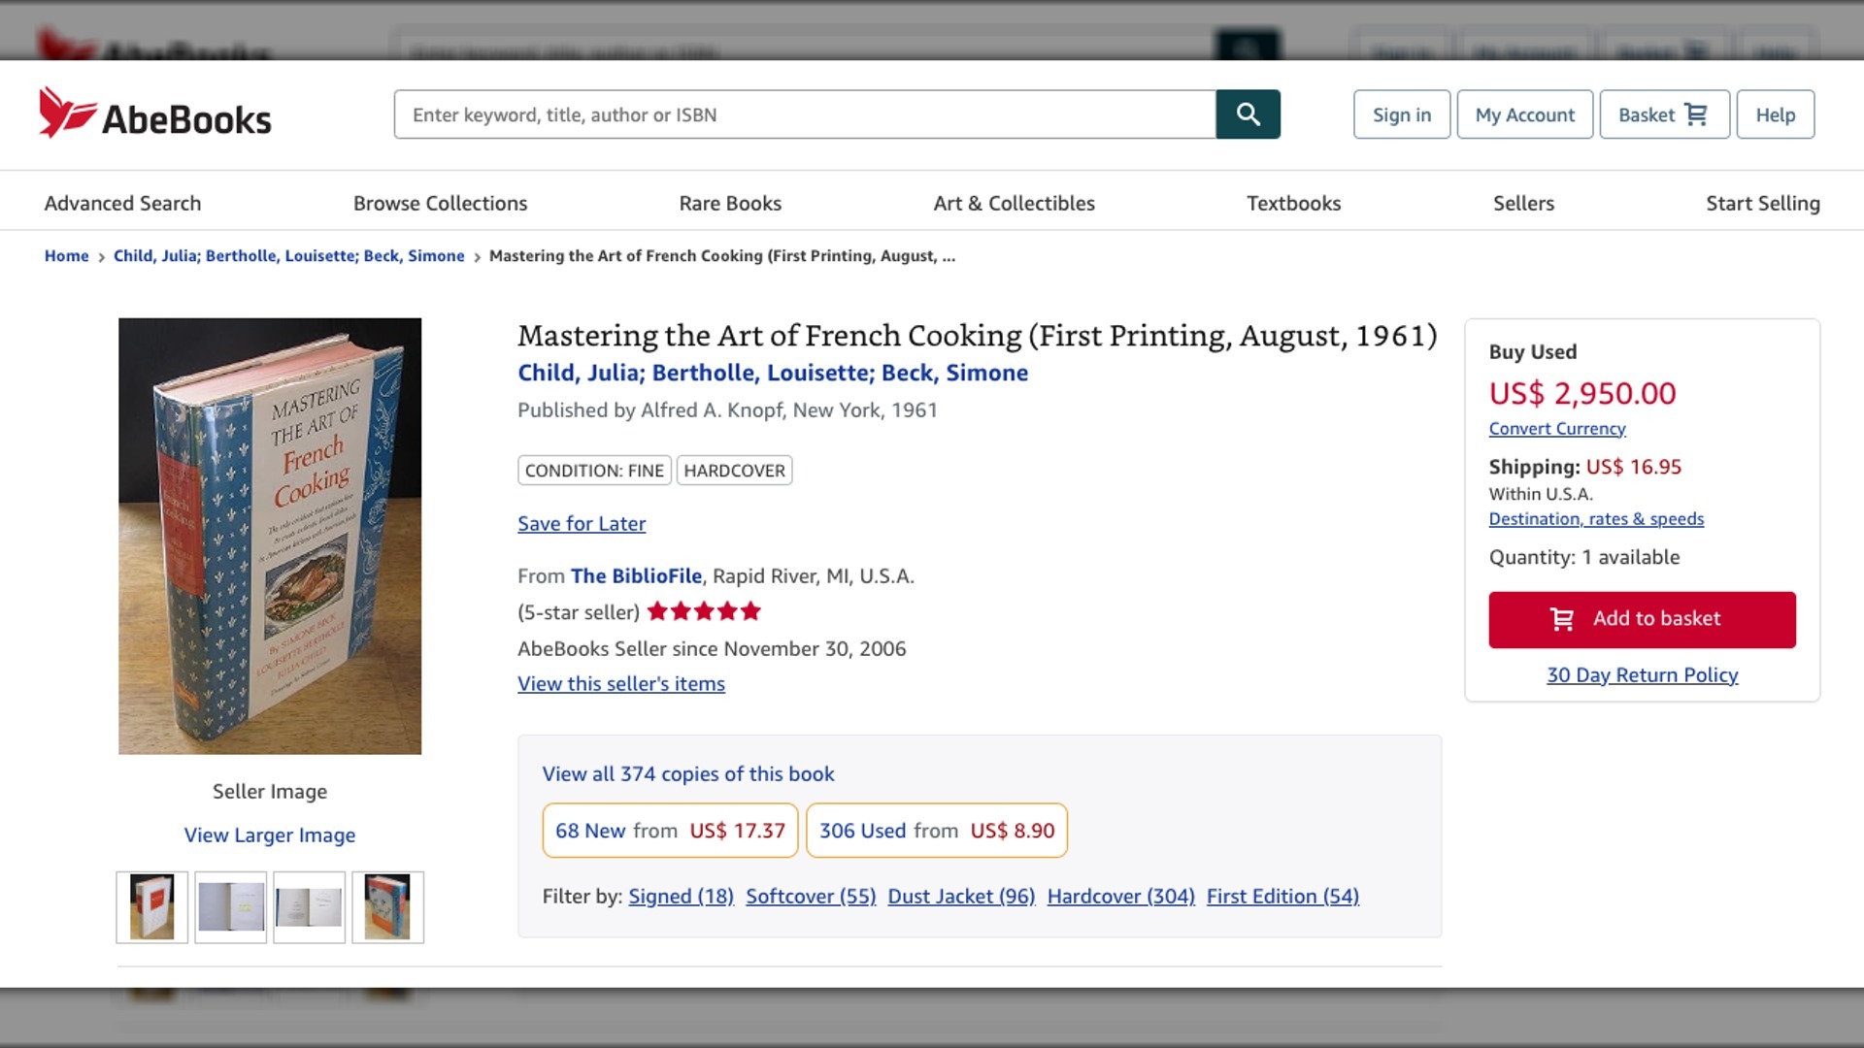Click the main book cover image
Viewport: 1864px width, 1048px height.
tap(270, 536)
